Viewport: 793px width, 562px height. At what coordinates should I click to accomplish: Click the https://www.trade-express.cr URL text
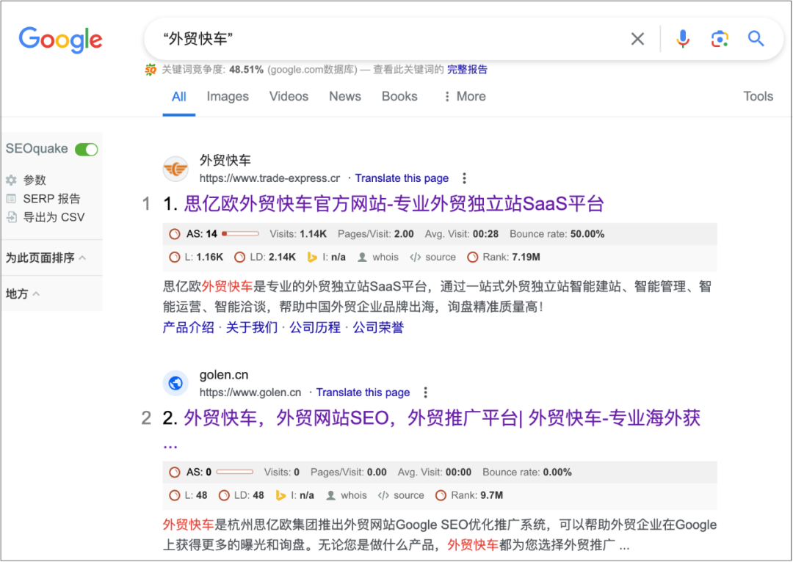(269, 178)
